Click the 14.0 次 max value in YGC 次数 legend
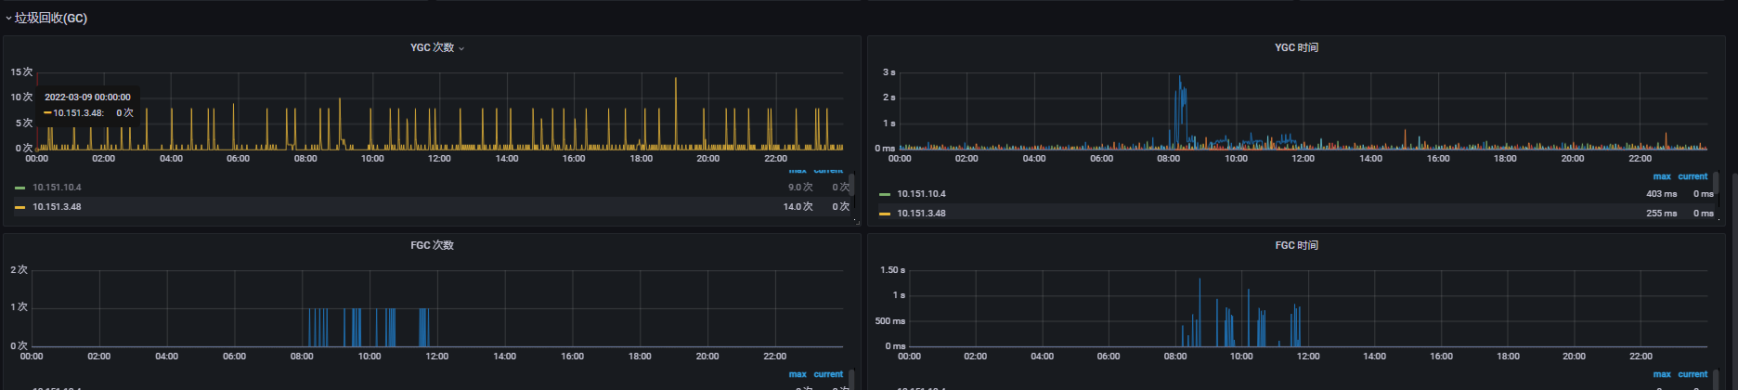This screenshot has height=390, width=1738. coord(798,207)
